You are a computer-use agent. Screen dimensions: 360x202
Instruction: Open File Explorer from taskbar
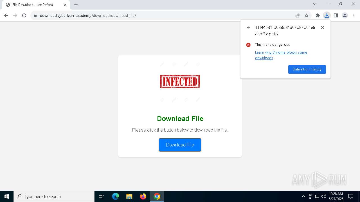[x=129, y=196]
